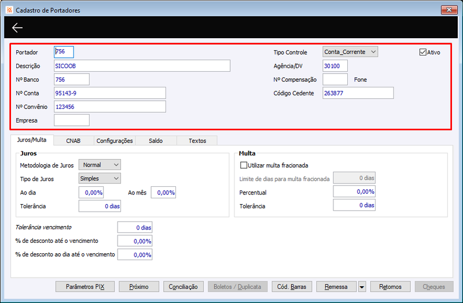Click the back arrow icon
Viewport: 463px width, 303px height.
coord(17,28)
